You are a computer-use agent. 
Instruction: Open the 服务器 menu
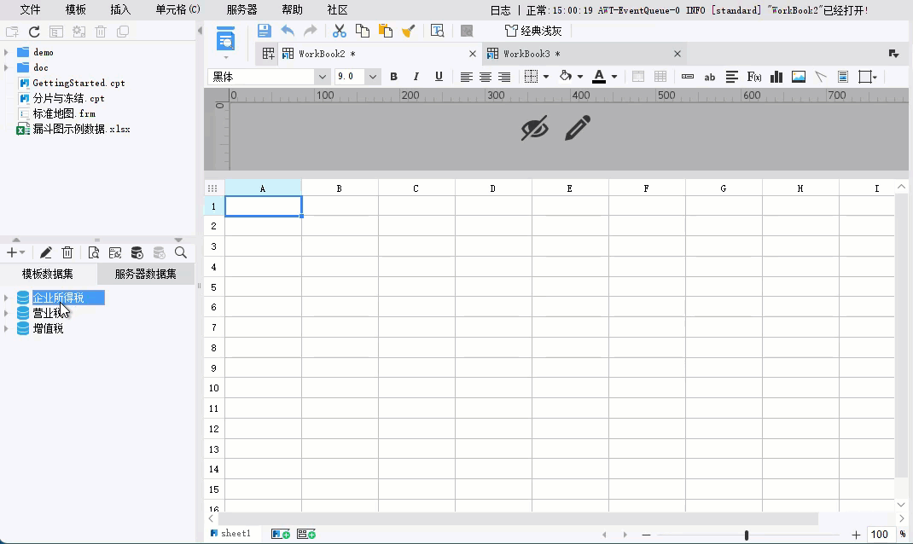tap(241, 10)
